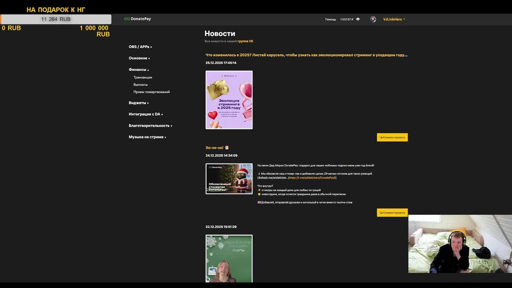Open the Выплаты page

click(140, 84)
